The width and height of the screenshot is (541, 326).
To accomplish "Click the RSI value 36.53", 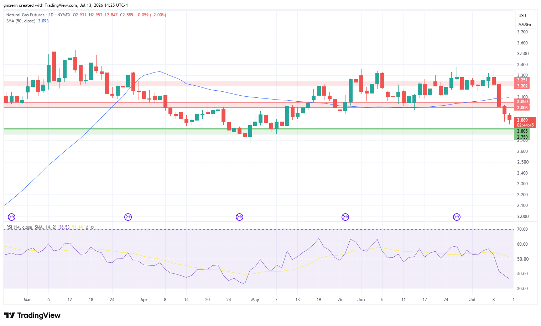I will 64,227.
